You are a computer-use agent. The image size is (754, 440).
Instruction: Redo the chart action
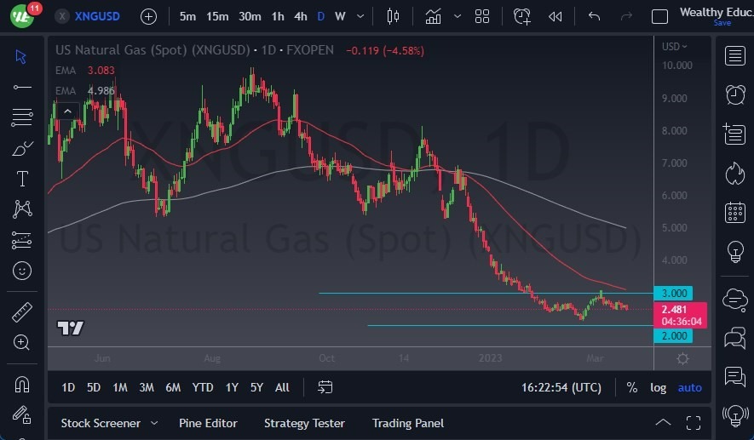(x=626, y=16)
